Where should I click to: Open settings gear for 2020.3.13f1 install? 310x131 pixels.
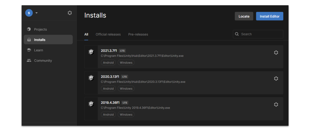[x=276, y=79]
